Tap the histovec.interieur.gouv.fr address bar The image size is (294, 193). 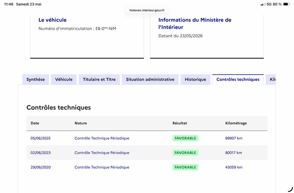[x=147, y=10]
